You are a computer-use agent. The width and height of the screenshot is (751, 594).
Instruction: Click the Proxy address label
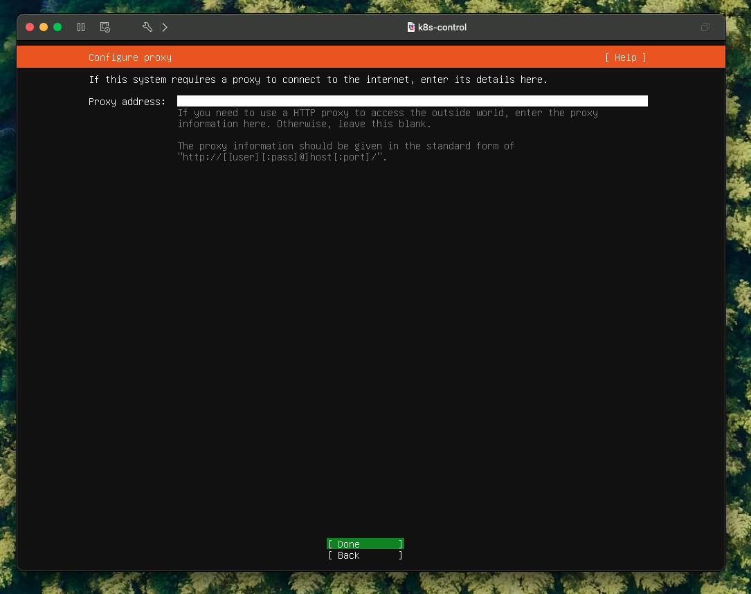coord(127,102)
